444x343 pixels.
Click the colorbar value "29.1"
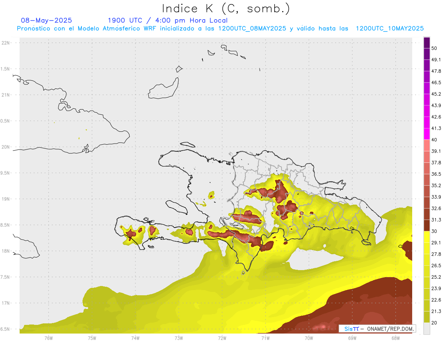[x=436, y=243]
